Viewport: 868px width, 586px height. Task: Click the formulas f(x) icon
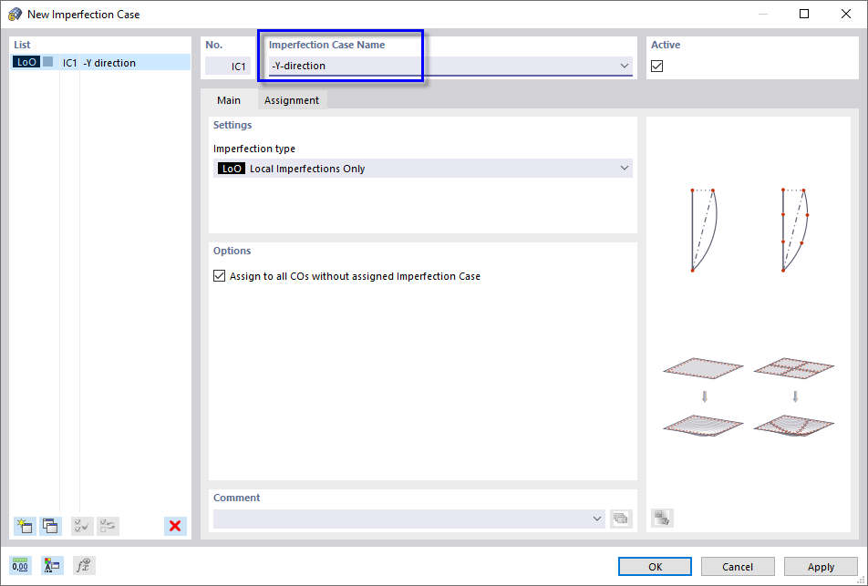(x=83, y=565)
